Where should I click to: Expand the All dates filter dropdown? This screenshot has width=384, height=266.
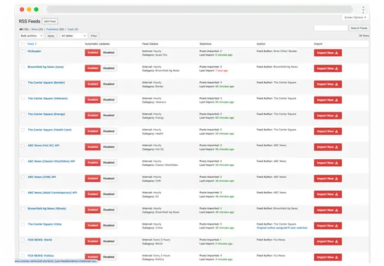point(74,36)
